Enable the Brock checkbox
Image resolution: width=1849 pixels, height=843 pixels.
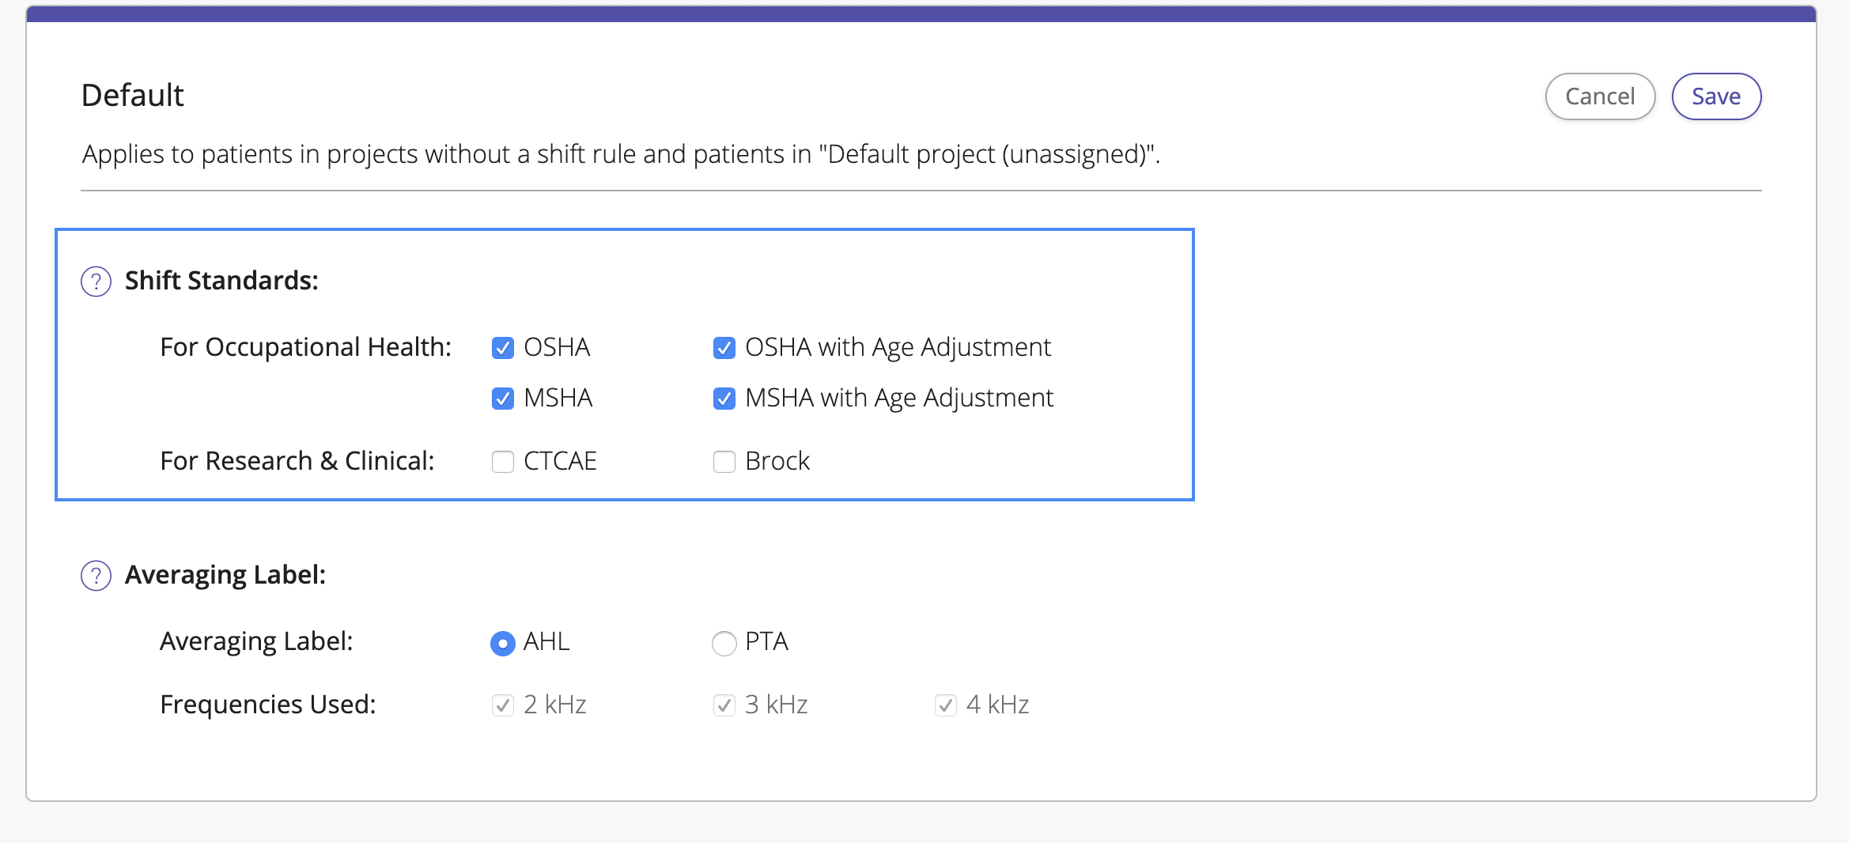724,462
